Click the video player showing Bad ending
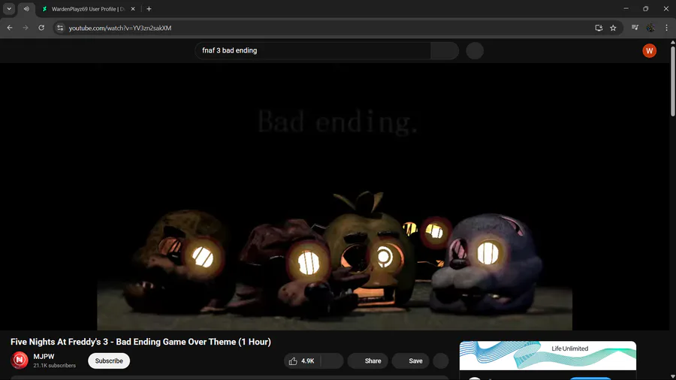The height and width of the screenshot is (380, 676). 334,197
